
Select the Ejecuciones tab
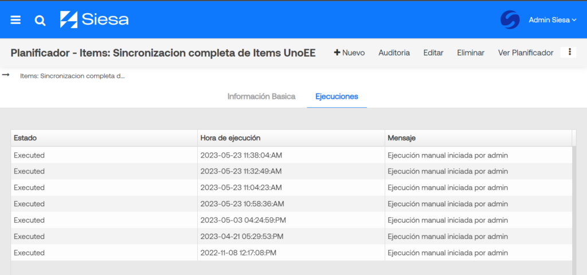click(336, 96)
